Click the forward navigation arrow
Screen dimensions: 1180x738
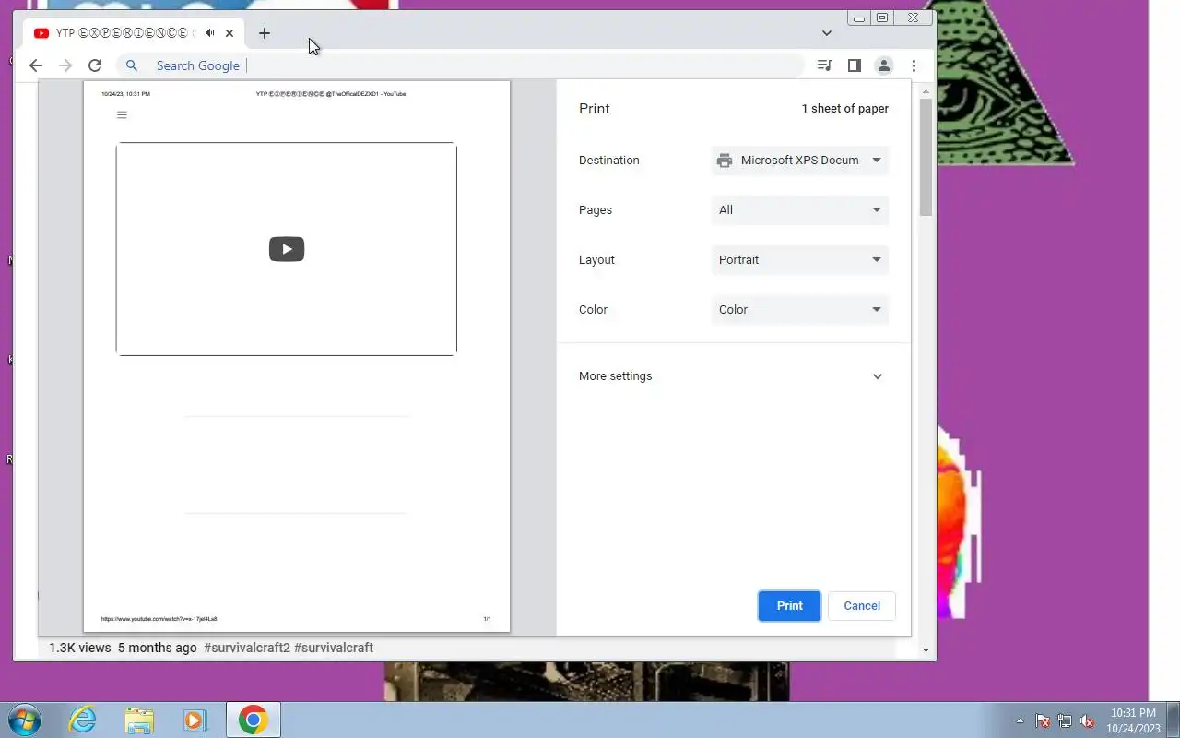[x=65, y=65]
